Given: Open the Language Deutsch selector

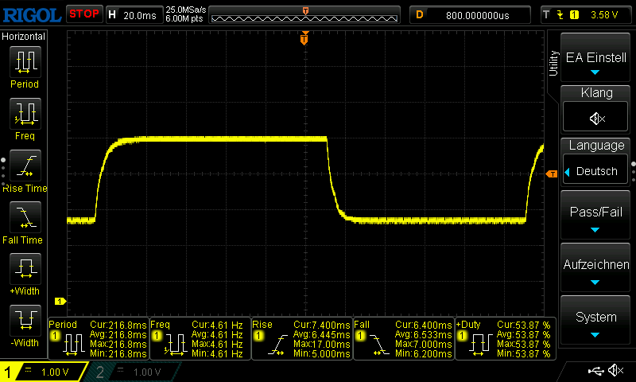Looking at the screenshot, I should click(x=595, y=171).
